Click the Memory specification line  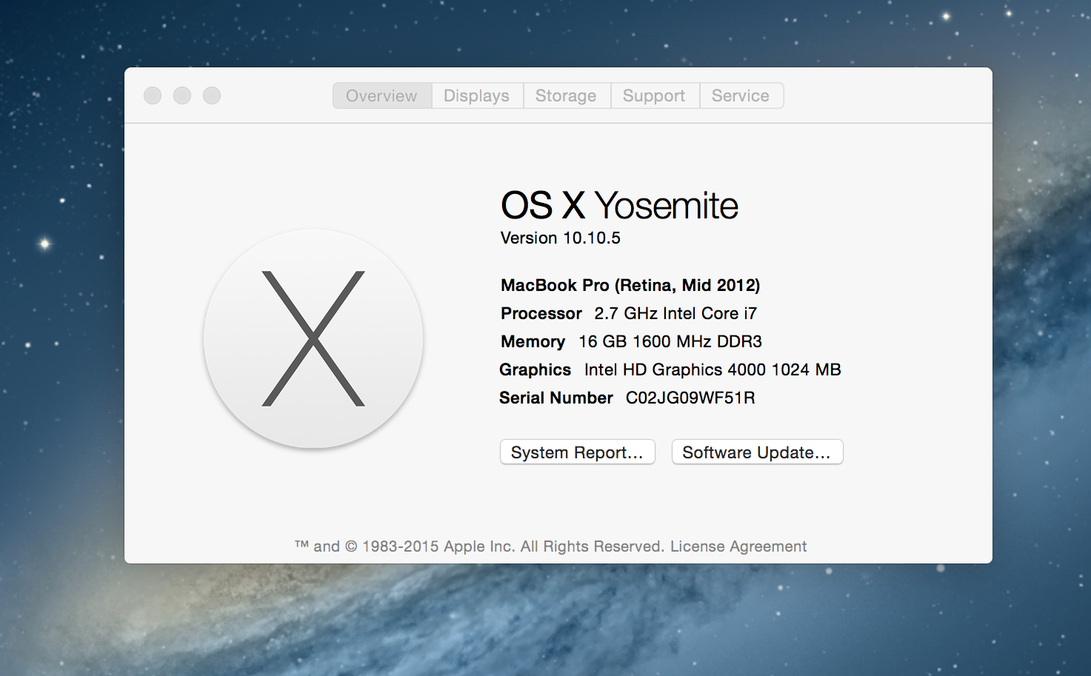[630, 341]
